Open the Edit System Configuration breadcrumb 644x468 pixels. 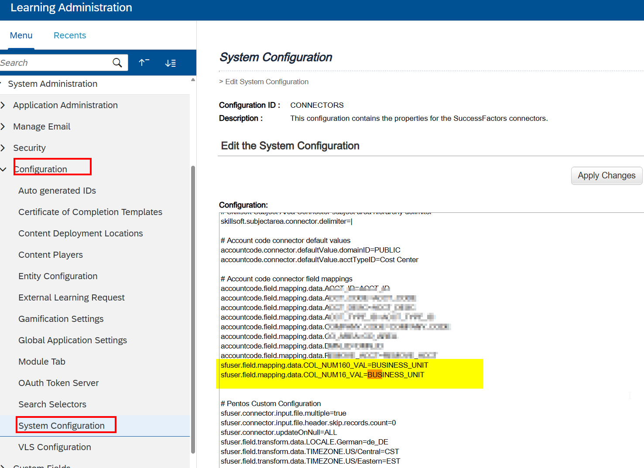point(267,82)
